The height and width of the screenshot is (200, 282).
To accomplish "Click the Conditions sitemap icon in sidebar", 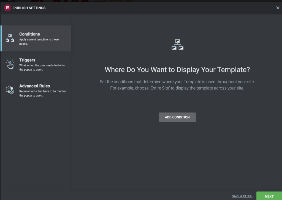I will pos(10,38).
